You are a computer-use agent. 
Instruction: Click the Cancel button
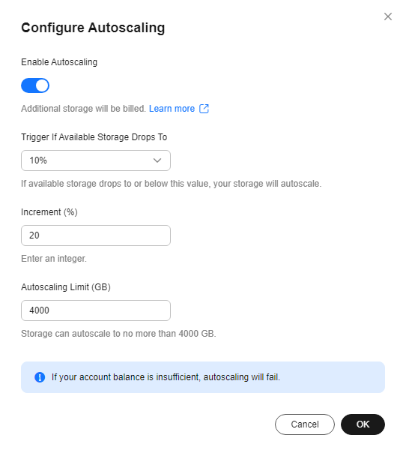(305, 424)
